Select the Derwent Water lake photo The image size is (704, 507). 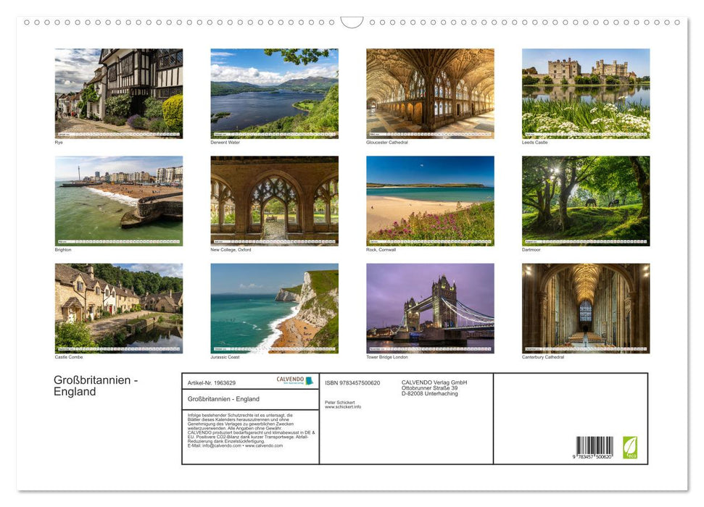point(274,93)
